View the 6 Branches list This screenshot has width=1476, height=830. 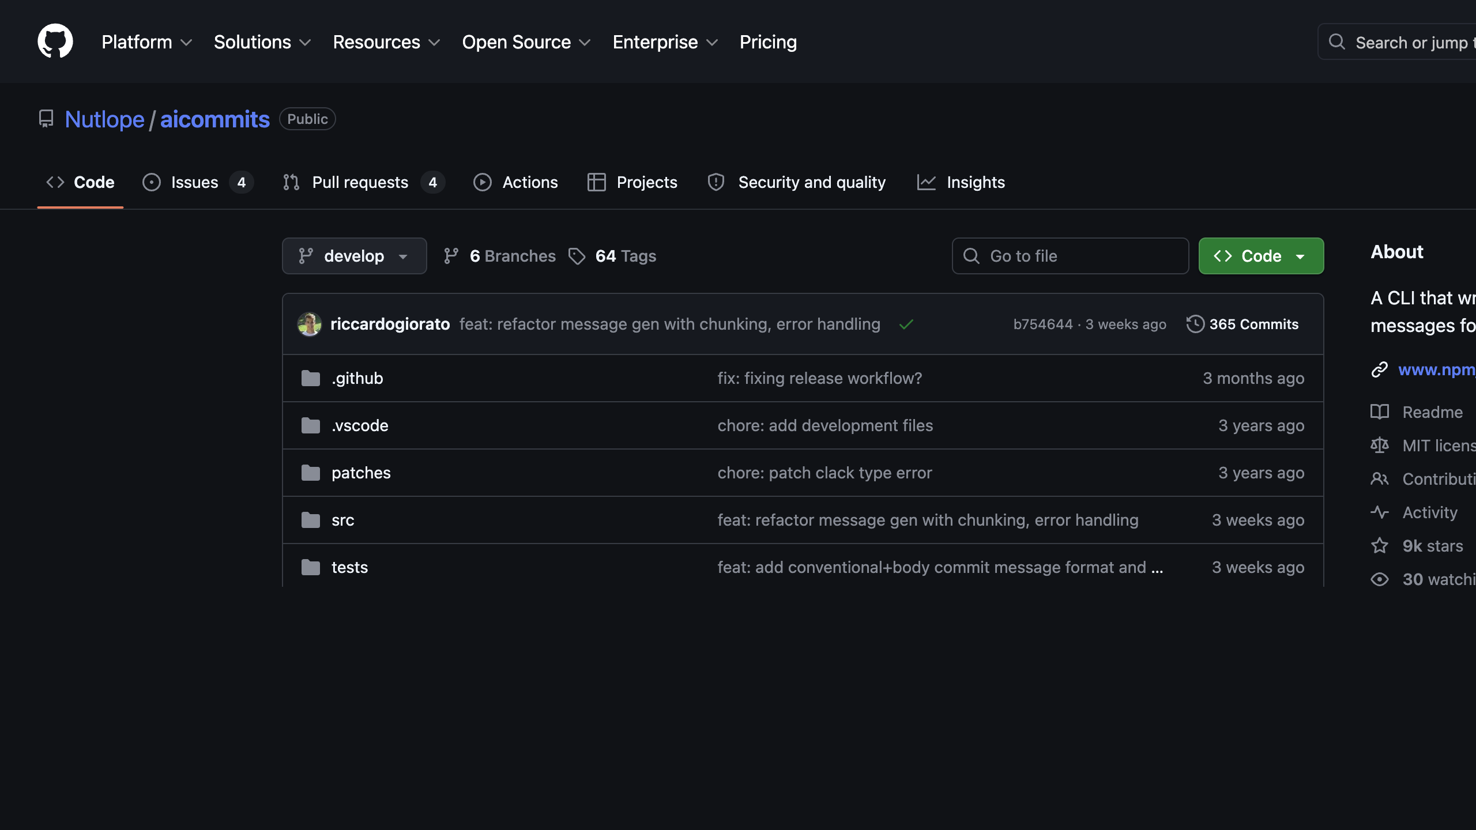coord(500,256)
